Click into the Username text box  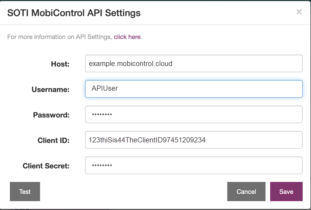pos(194,89)
